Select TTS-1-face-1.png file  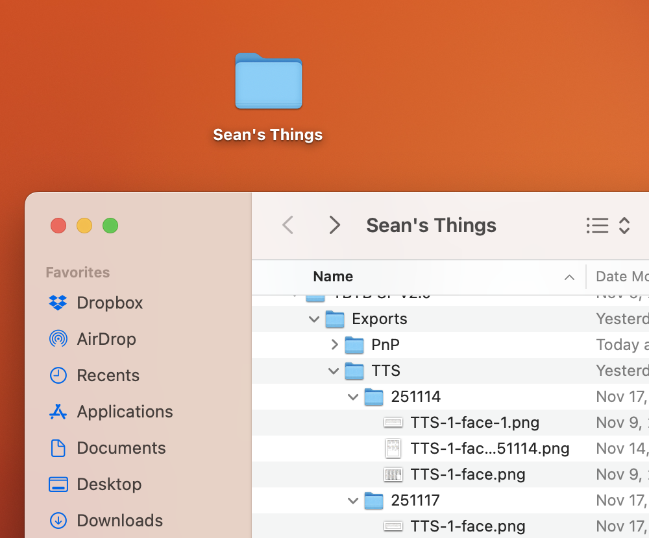click(x=474, y=423)
